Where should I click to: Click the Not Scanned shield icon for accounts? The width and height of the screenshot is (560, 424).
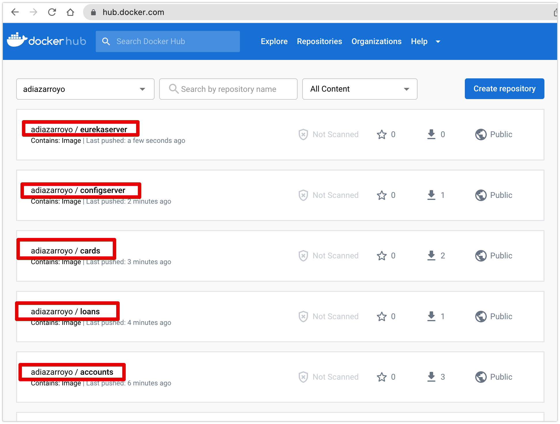303,377
